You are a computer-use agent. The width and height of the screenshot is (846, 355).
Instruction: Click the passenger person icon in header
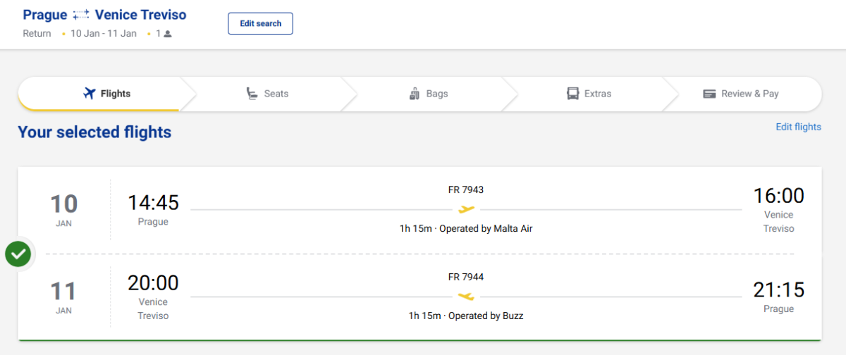(168, 34)
